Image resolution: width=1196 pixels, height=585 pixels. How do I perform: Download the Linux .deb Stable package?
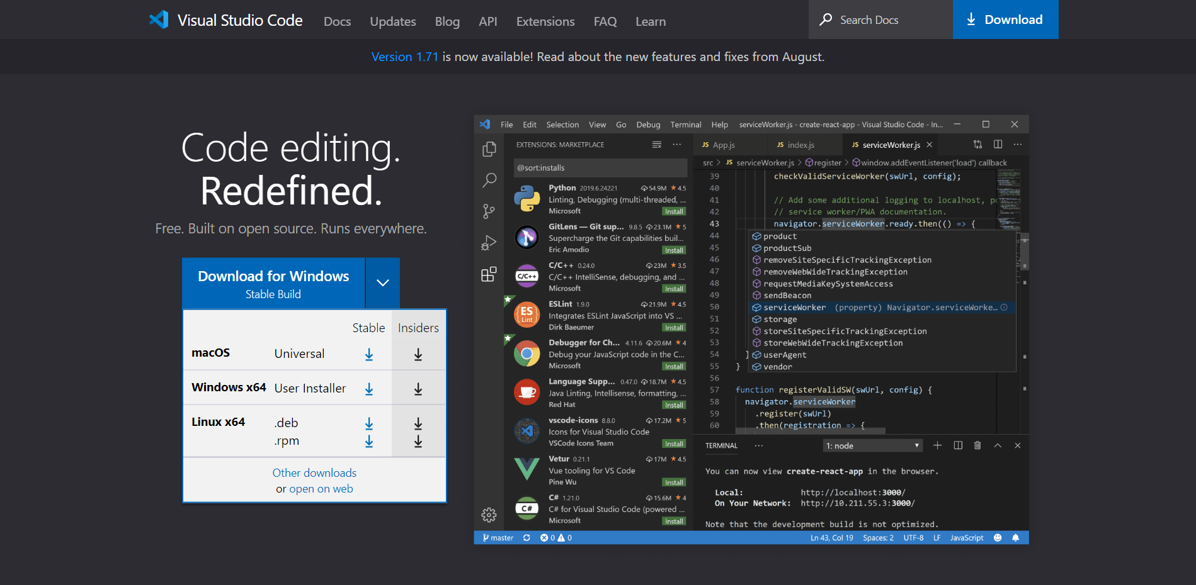tap(369, 423)
